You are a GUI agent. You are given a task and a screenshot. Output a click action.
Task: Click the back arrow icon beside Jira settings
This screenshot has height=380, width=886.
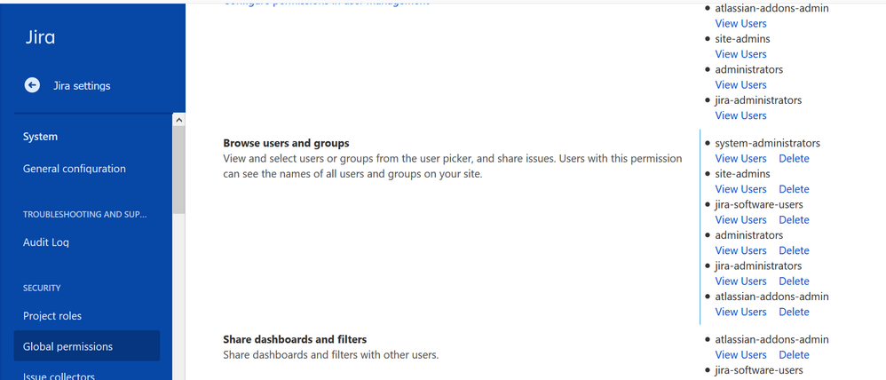pos(32,85)
